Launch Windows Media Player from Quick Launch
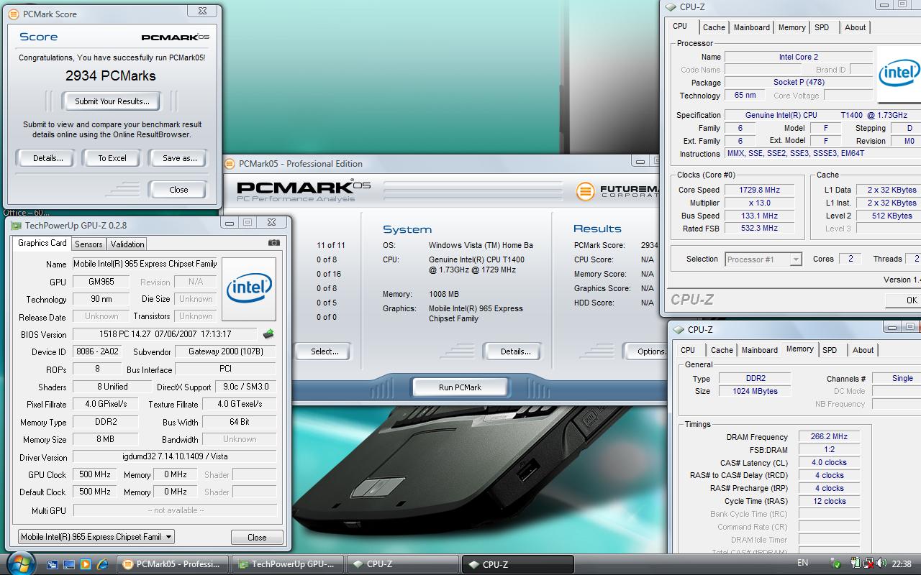The width and height of the screenshot is (921, 575). (x=86, y=564)
